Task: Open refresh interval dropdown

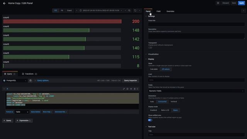Action: point(140,10)
